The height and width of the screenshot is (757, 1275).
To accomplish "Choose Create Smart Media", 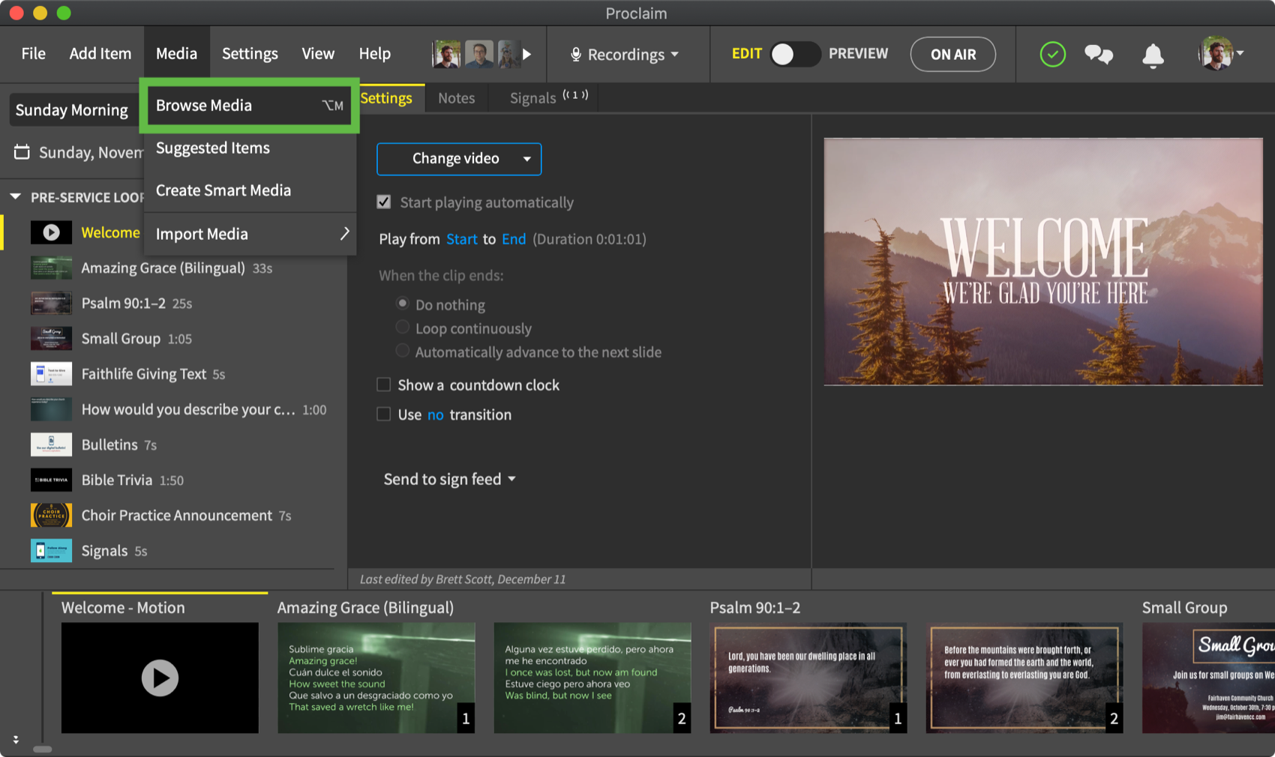I will coord(250,190).
